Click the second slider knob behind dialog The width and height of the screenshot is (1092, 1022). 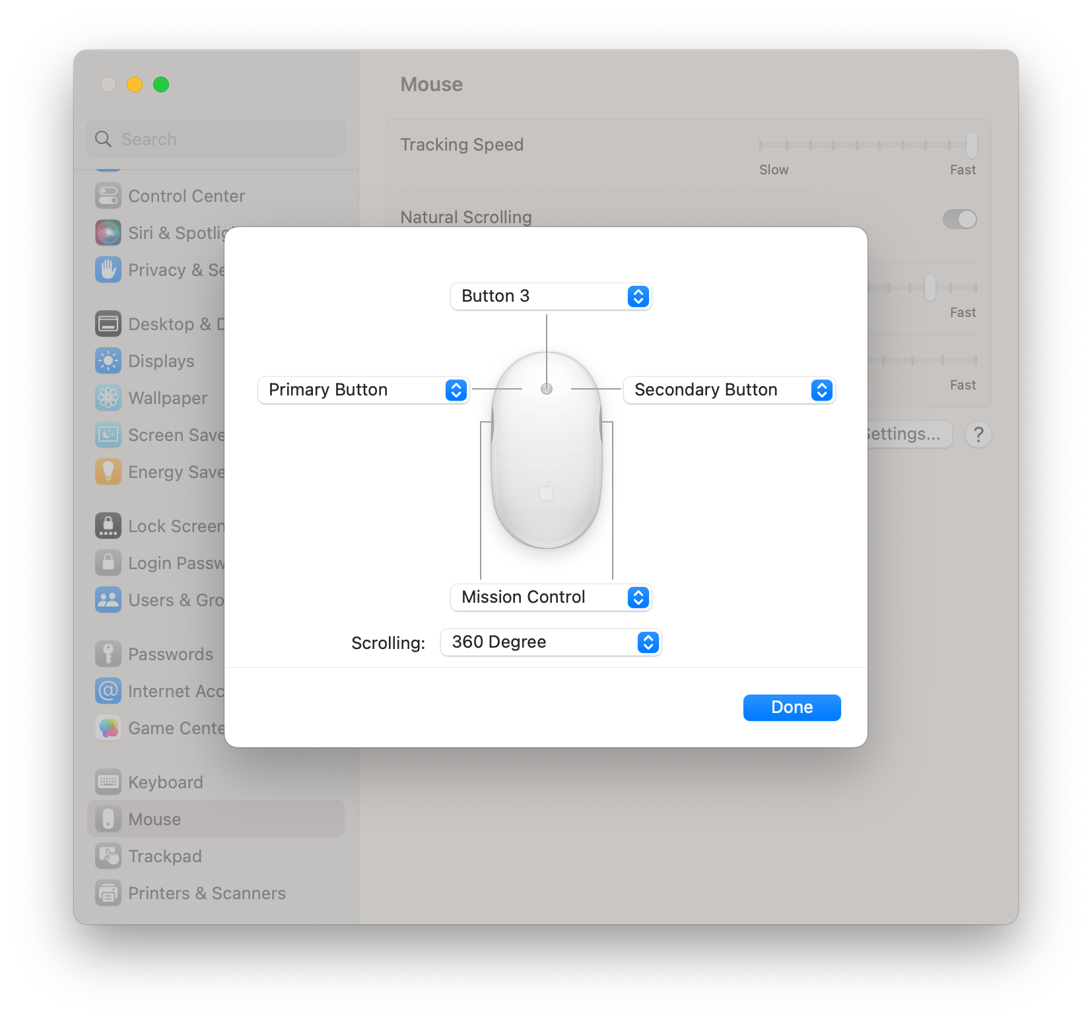pos(930,288)
